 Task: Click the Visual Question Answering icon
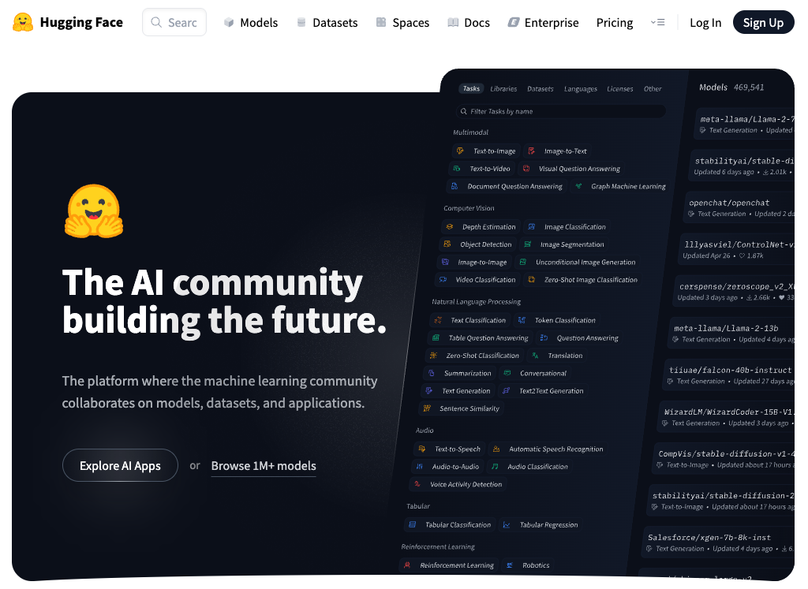(526, 169)
